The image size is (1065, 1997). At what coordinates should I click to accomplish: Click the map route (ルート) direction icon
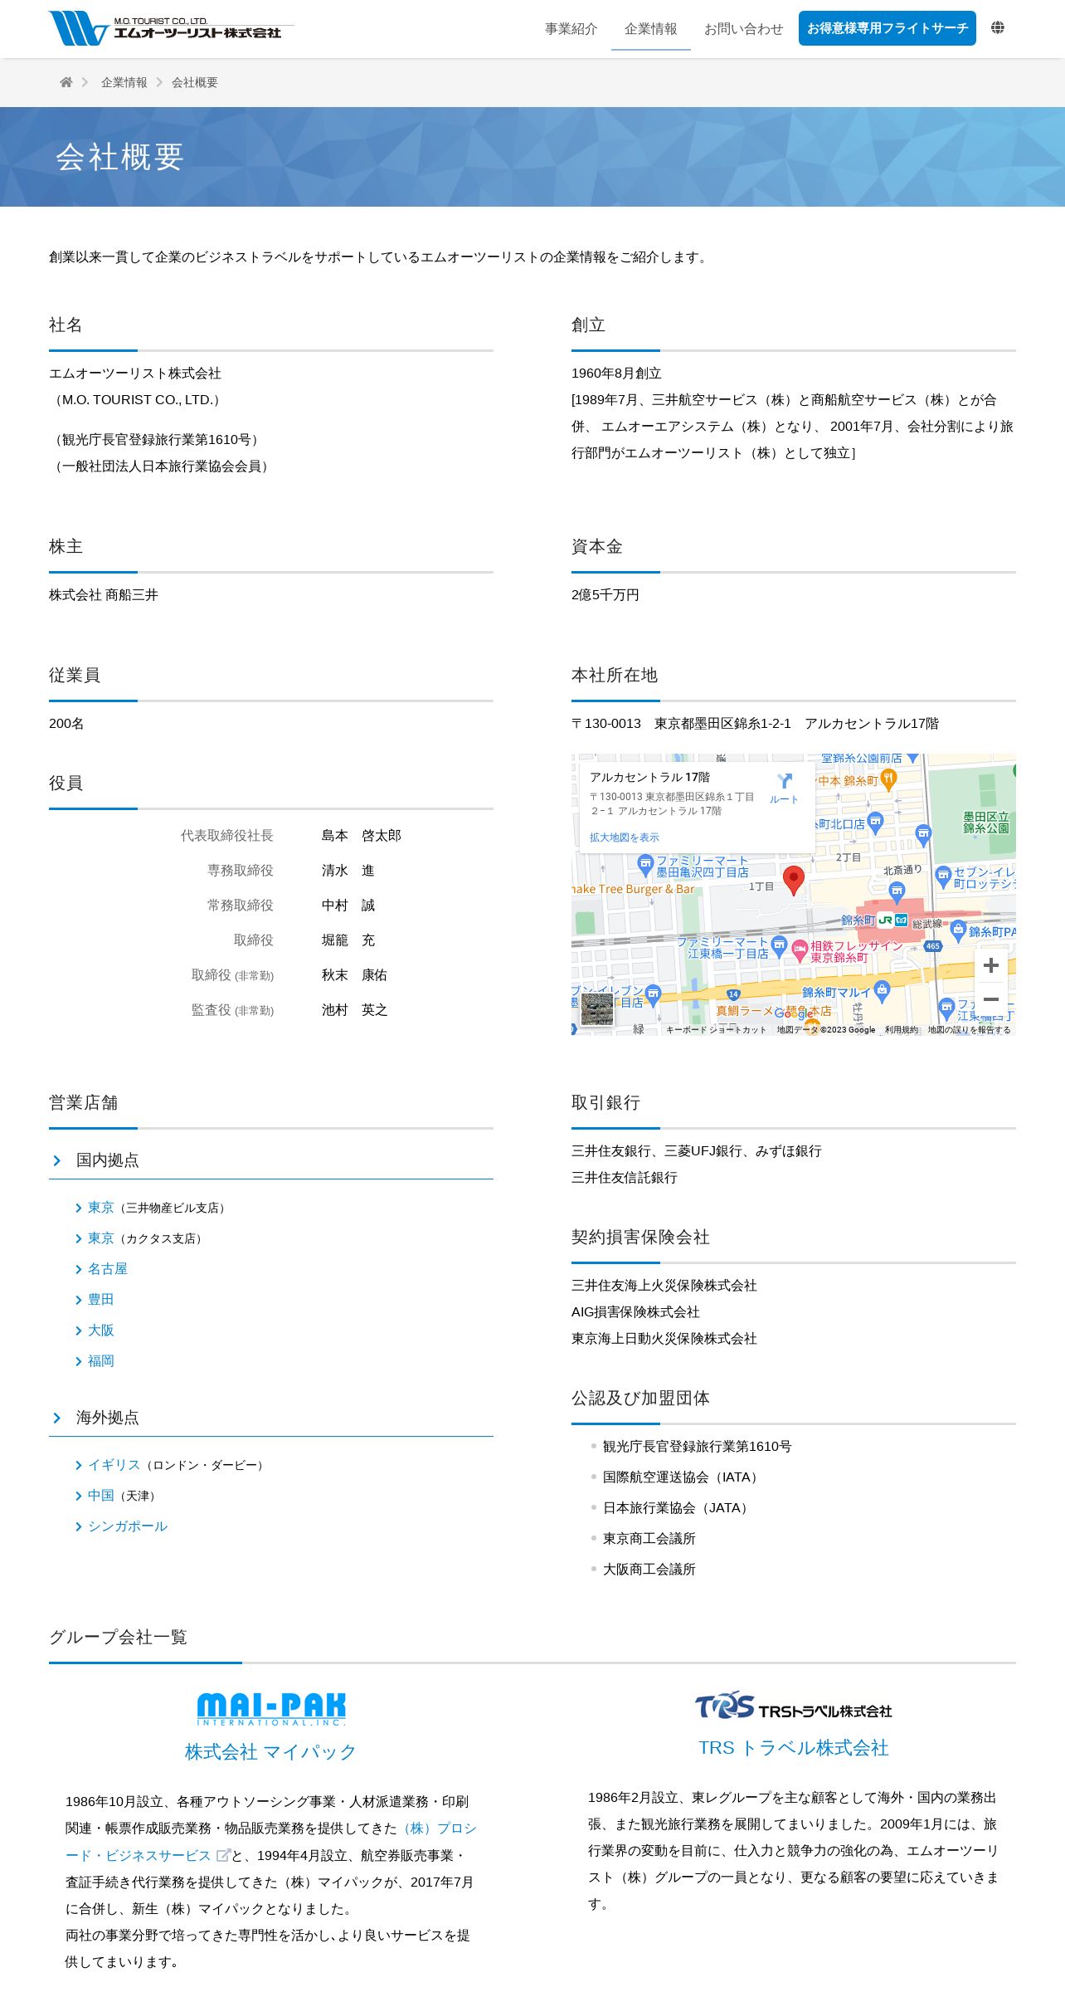(784, 788)
